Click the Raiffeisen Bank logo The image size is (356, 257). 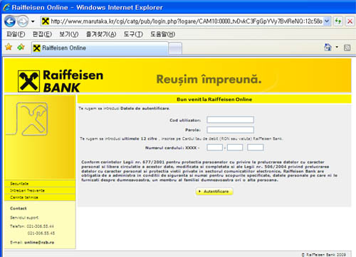pyautogui.click(x=61, y=81)
